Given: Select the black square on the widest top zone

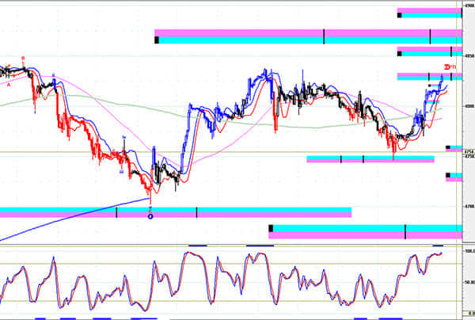Looking at the screenshot, I should click(158, 40).
